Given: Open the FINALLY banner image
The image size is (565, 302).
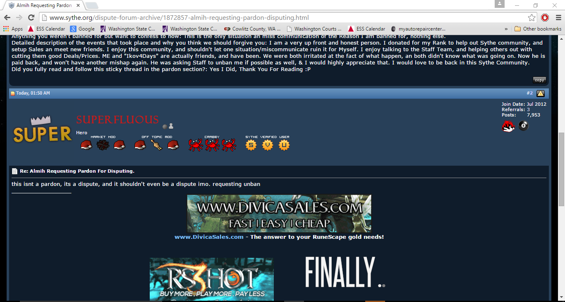Looking at the screenshot, I should pyautogui.click(x=345, y=272).
